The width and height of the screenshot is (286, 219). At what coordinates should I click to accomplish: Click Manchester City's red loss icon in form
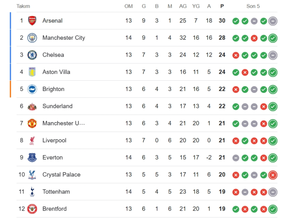pos(254,38)
